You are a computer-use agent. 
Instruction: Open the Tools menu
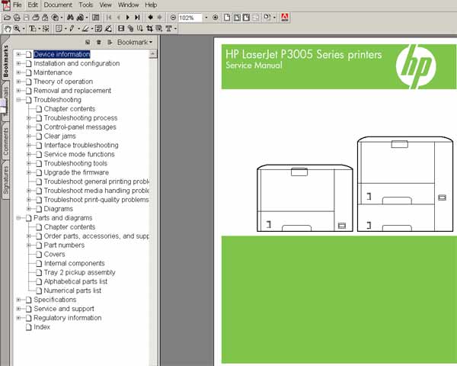85,5
